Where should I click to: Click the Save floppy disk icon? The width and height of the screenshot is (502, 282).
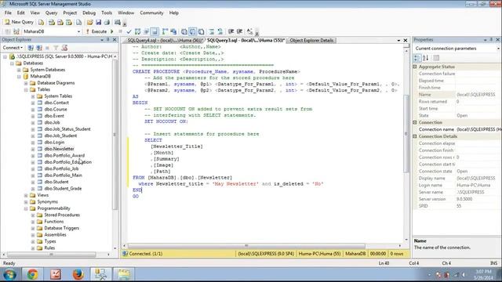(x=98, y=23)
